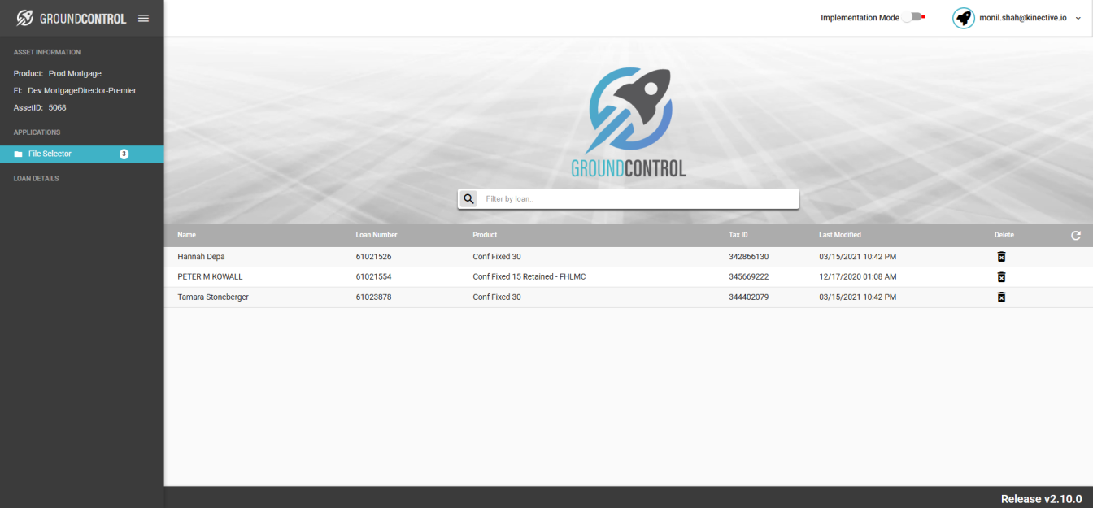This screenshot has height=508, width=1093.
Task: Toggle the Implementation Mode switch
Action: pyautogui.click(x=914, y=17)
